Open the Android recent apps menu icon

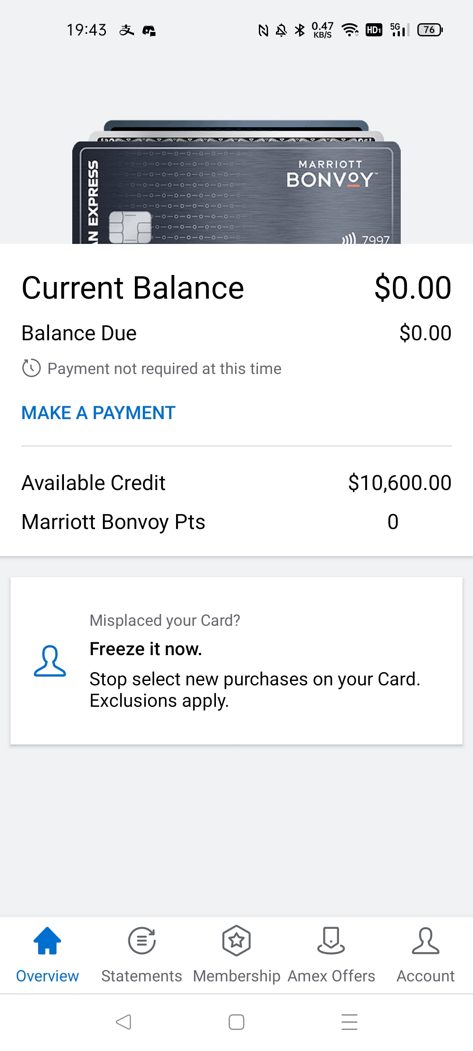click(x=349, y=1022)
